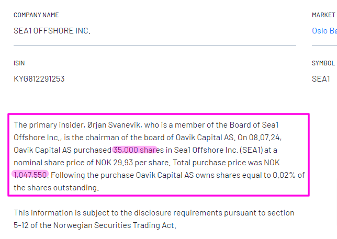Click the SEA1 OFFSHORE INC. company name
Viewport: 337px width, 239px height.
(52, 31)
